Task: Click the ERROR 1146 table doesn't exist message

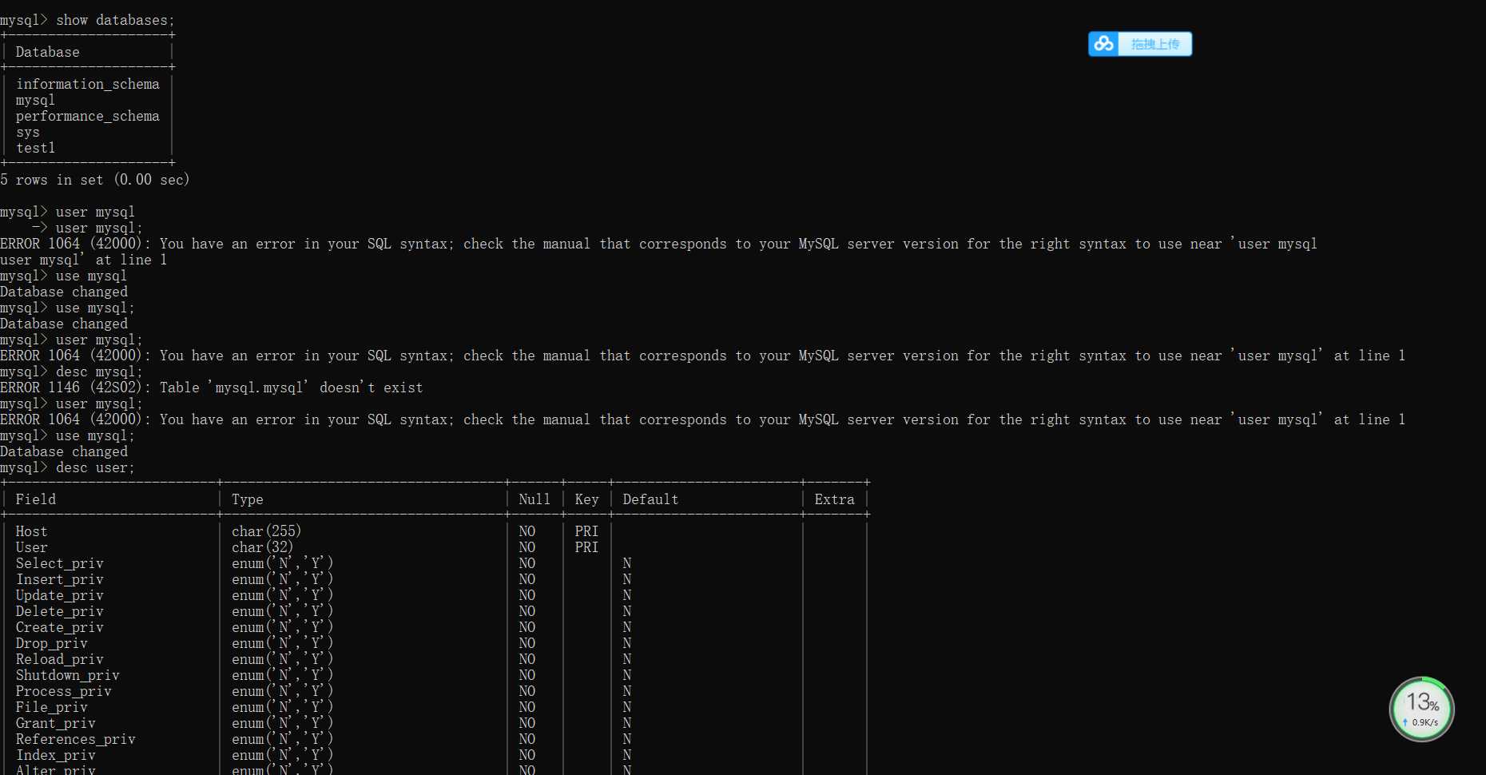Action: point(212,387)
